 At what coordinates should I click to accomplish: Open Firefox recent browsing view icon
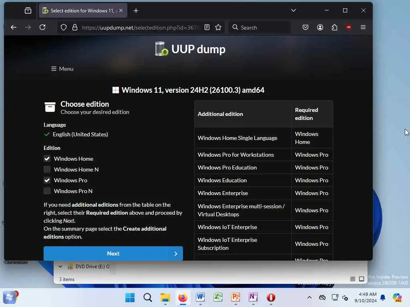(x=28, y=10)
